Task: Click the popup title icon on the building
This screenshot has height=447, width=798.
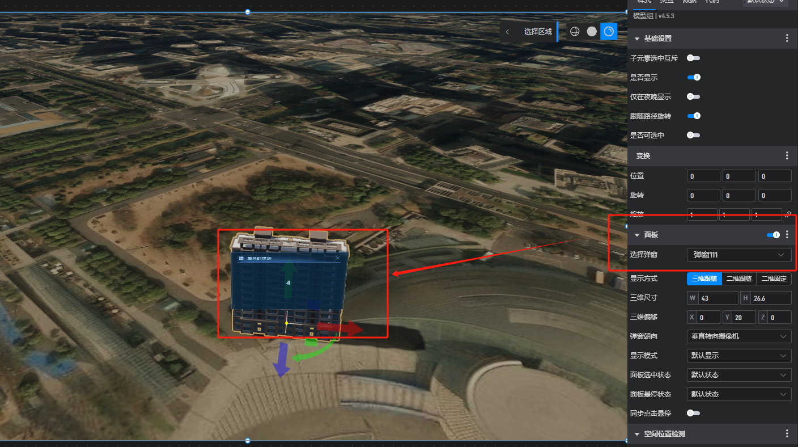Action: tap(241, 259)
